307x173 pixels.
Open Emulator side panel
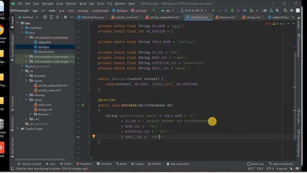point(298,116)
